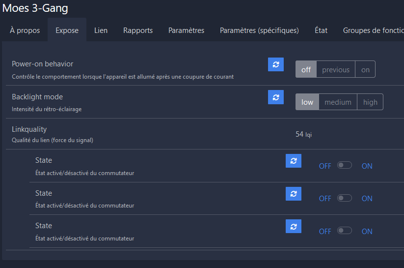The image size is (404, 268).
Task: Set Backlight mode to high
Action: pos(370,102)
